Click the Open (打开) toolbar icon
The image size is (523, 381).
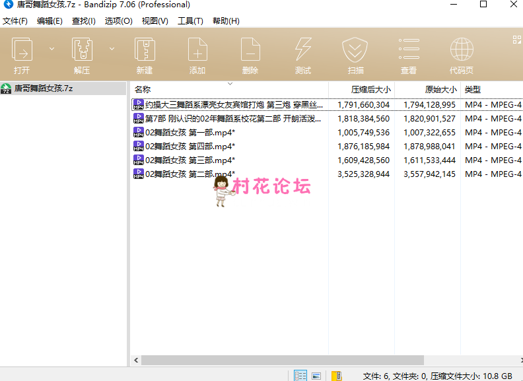(x=22, y=50)
